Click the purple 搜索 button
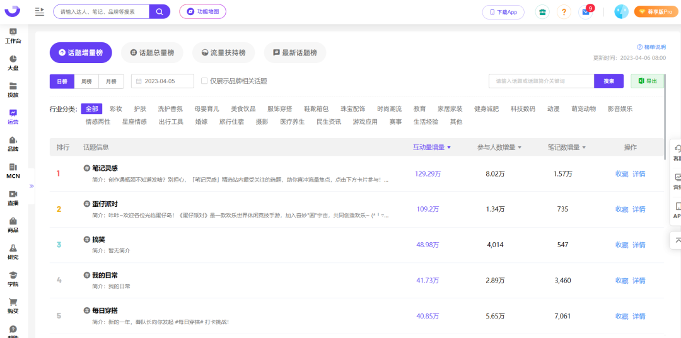This screenshot has width=681, height=338. 609,81
